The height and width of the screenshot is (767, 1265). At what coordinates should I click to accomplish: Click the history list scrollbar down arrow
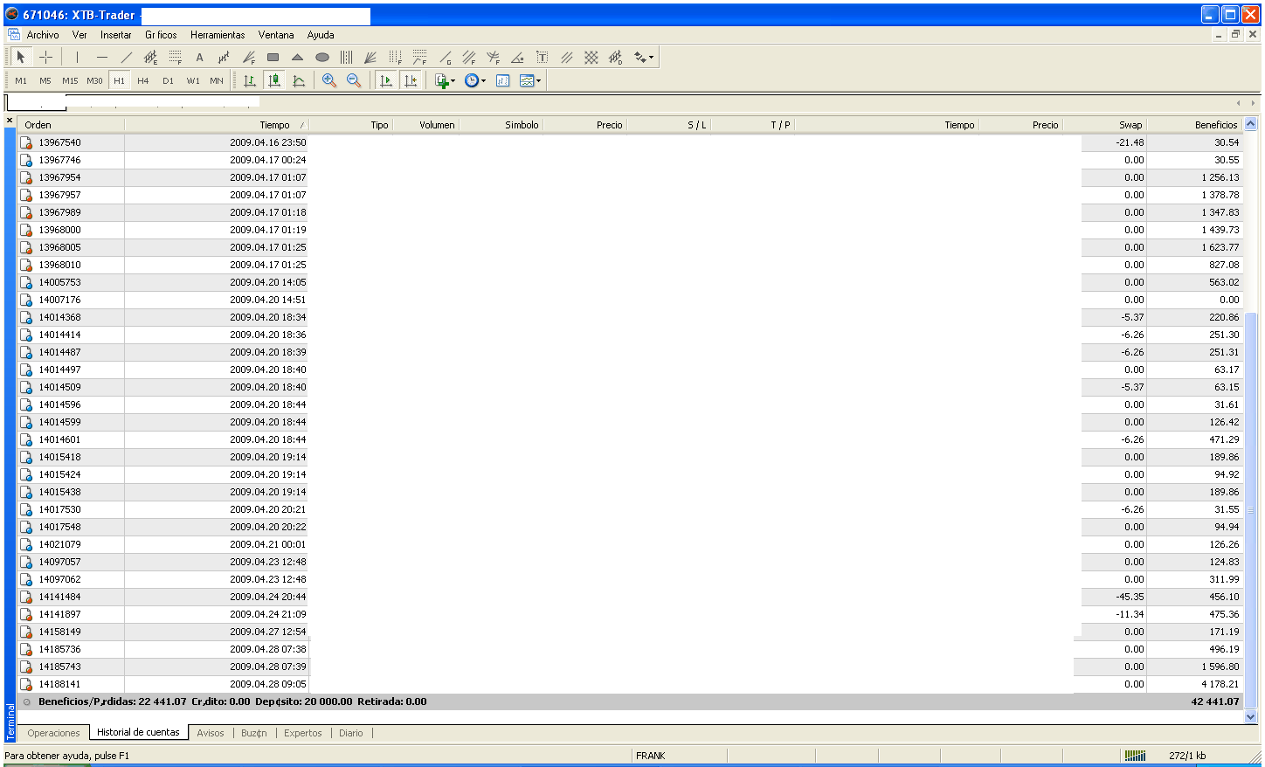click(1250, 716)
